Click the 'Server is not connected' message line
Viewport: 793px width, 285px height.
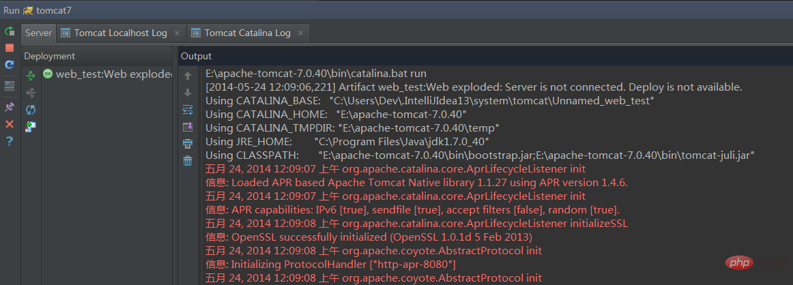(474, 87)
